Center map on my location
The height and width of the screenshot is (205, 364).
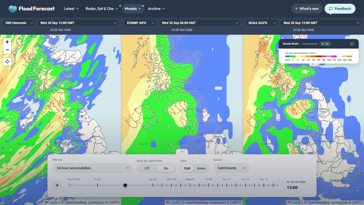pos(7,61)
